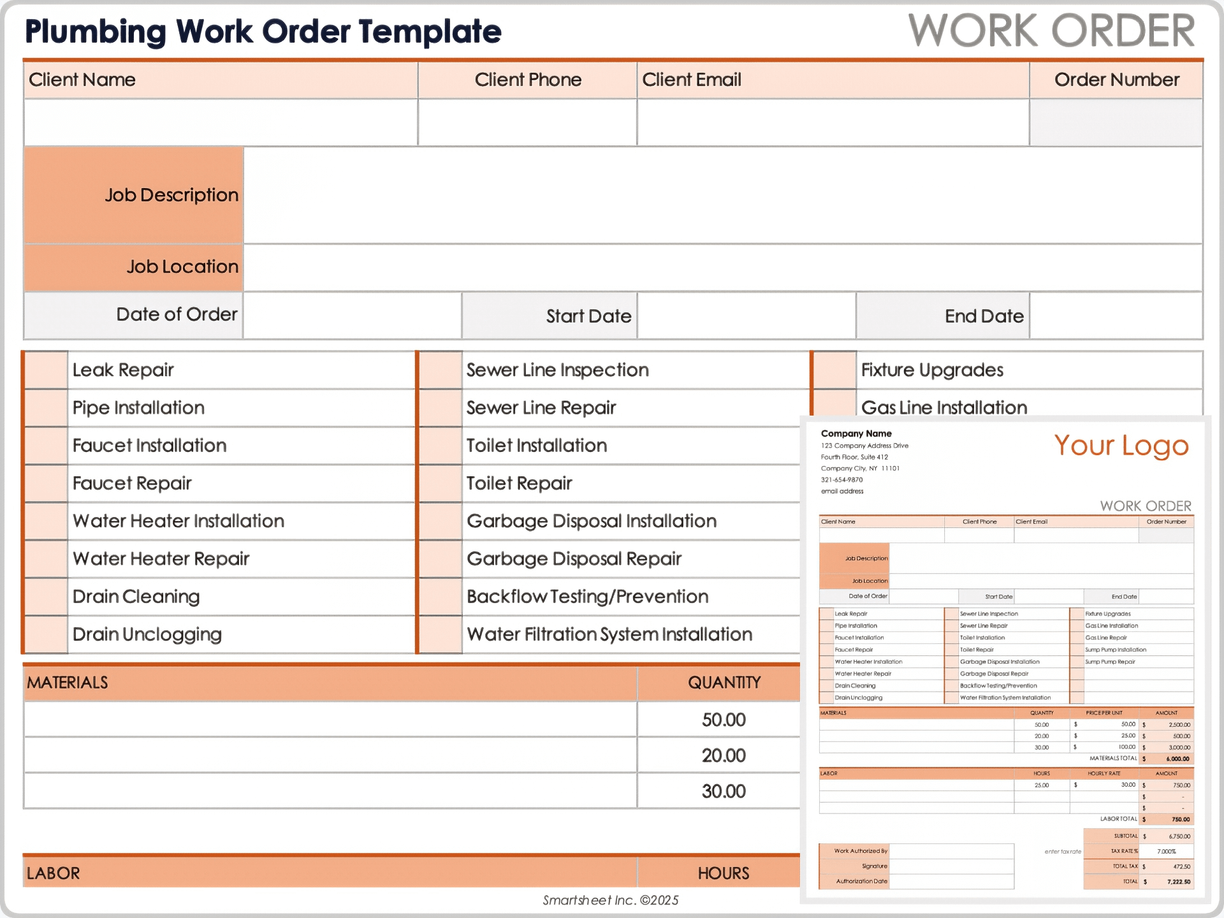Click the Job Description entry area
The width and height of the screenshot is (1224, 918).
coord(723,195)
